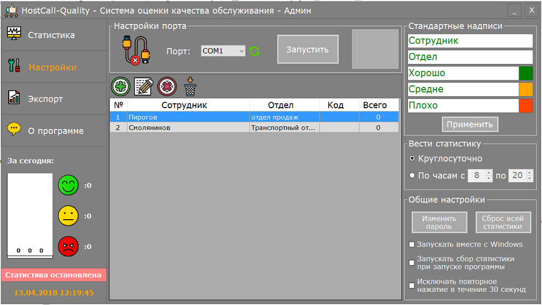The width and height of the screenshot is (542, 305).
Task: Click the Хорошо label input field
Action: coord(463,73)
